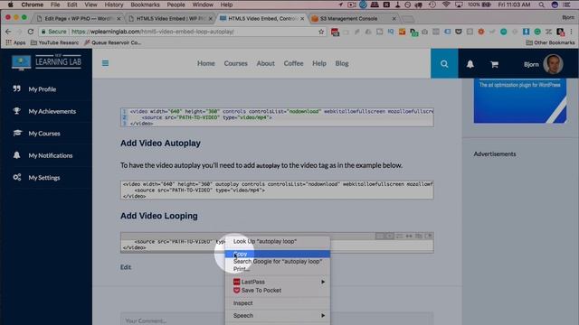
Task: Click the first toolbar icon on the looping code block
Action: point(380,236)
